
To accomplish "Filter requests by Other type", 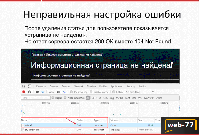I will pos(159,98).
